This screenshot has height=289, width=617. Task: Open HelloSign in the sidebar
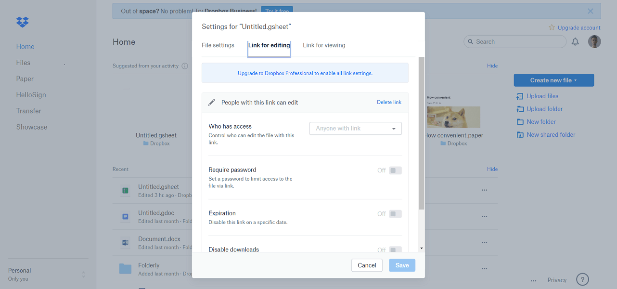[31, 95]
